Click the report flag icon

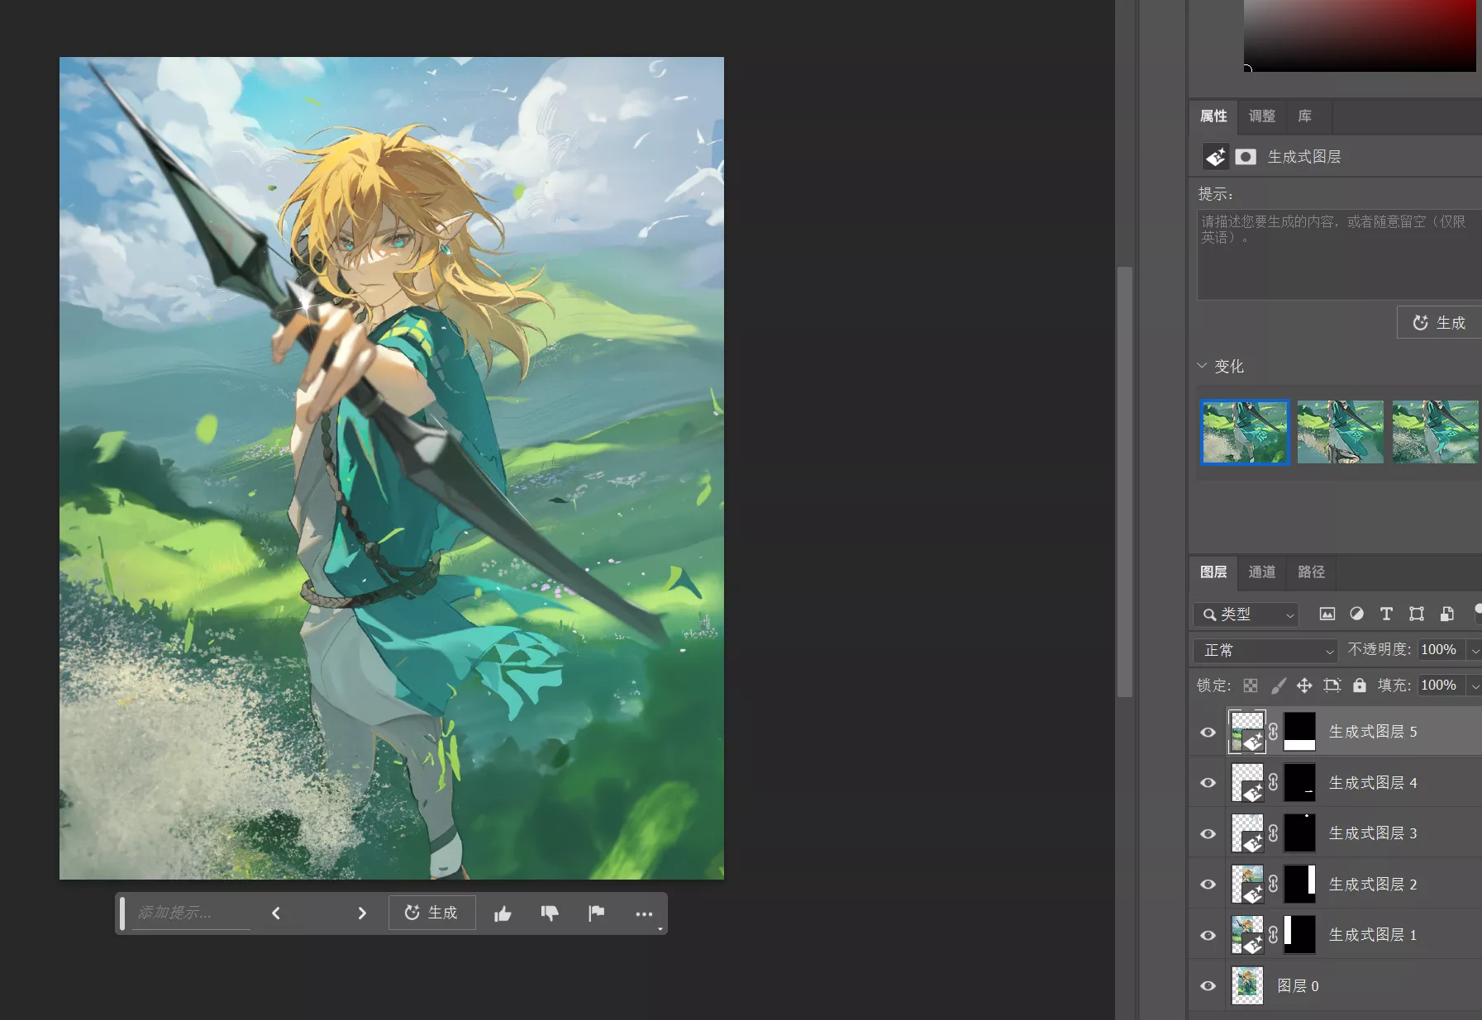click(596, 913)
